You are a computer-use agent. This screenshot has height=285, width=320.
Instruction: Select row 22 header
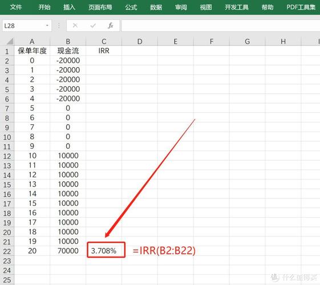(x=7, y=251)
